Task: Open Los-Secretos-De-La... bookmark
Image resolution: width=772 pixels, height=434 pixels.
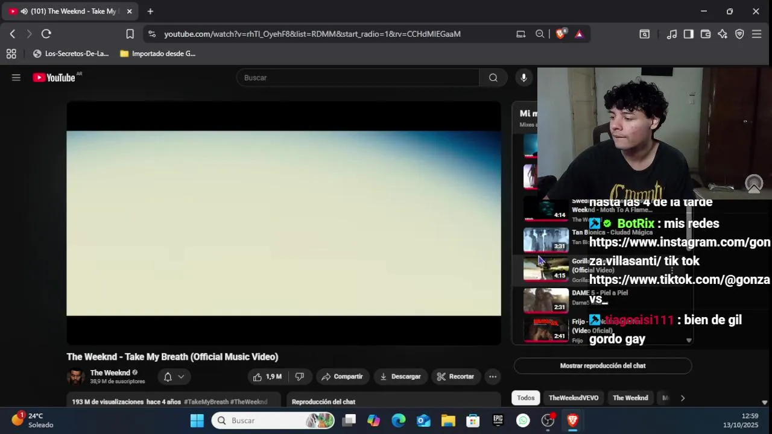Action: click(x=71, y=54)
